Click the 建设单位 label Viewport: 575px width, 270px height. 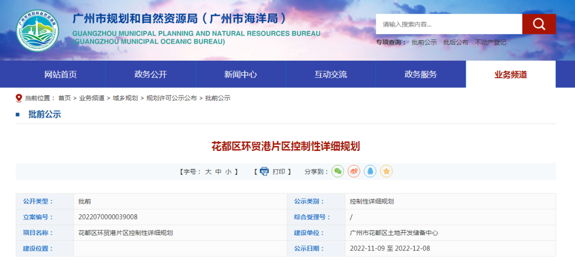(309, 233)
